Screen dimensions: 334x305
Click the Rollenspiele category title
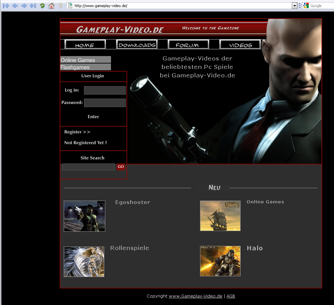point(130,248)
